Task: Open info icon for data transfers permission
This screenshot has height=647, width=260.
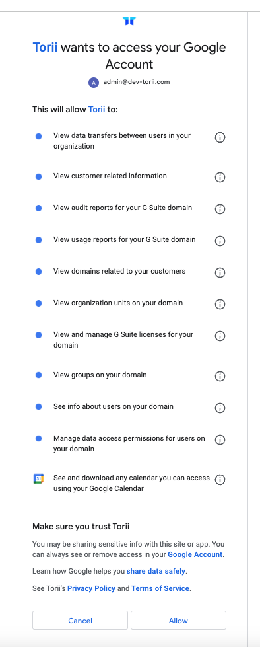Action: tap(220, 137)
